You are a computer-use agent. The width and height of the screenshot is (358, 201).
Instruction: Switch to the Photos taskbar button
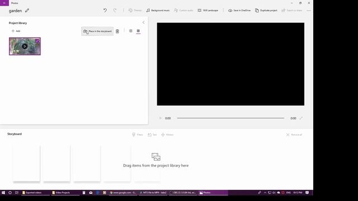(x=213, y=193)
